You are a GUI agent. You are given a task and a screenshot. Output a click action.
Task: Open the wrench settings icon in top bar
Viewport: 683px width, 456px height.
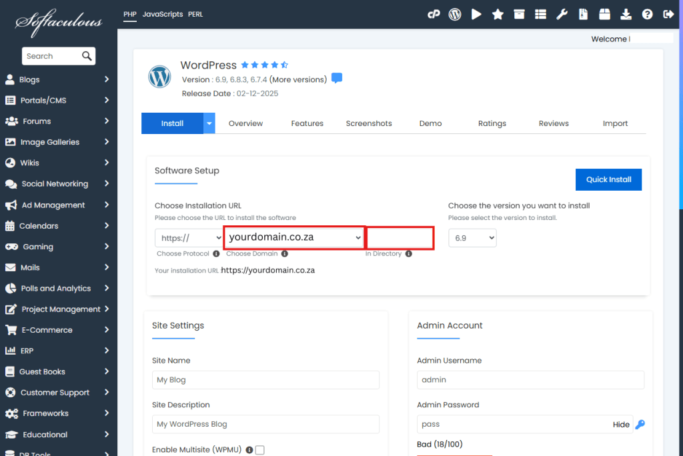pos(562,14)
